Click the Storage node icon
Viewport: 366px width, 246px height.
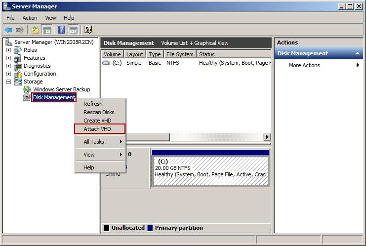click(x=17, y=82)
